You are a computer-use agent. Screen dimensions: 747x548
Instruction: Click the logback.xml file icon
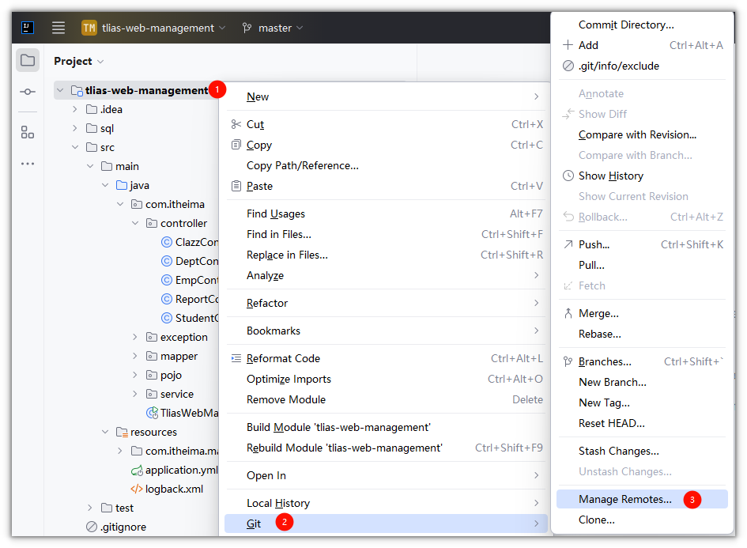(x=136, y=489)
